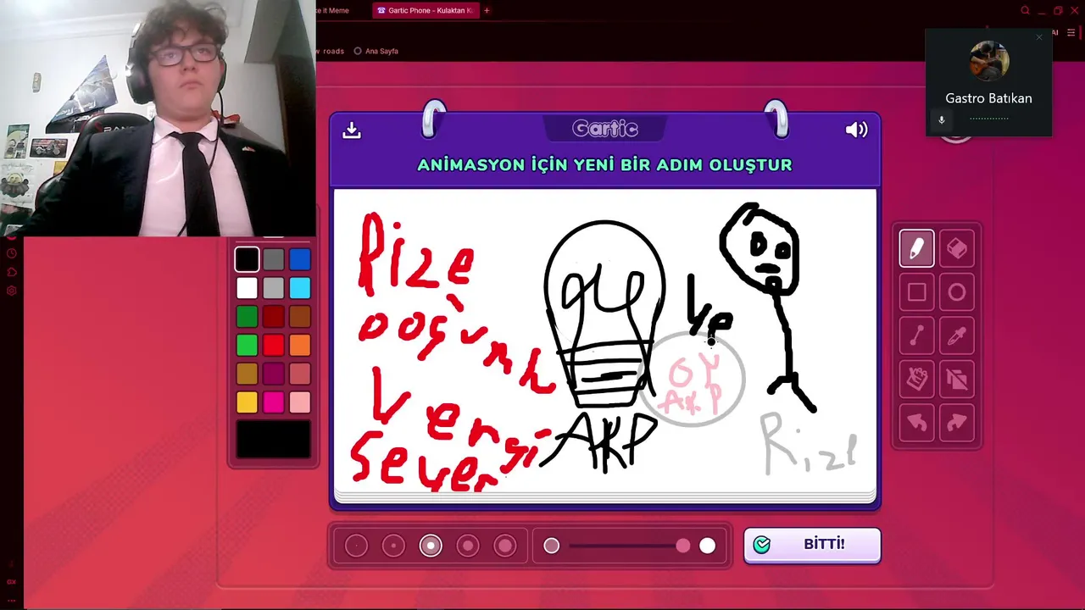Choose the largest brush size
The width and height of the screenshot is (1085, 610).
click(x=505, y=546)
